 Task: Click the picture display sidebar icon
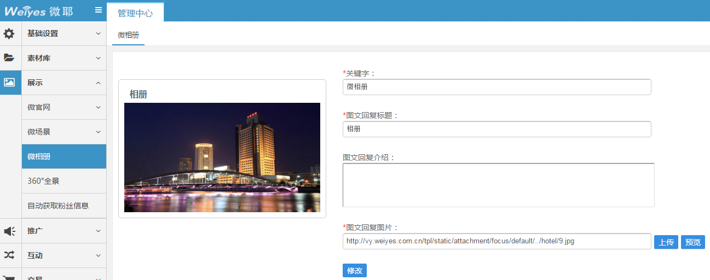pyautogui.click(x=9, y=83)
